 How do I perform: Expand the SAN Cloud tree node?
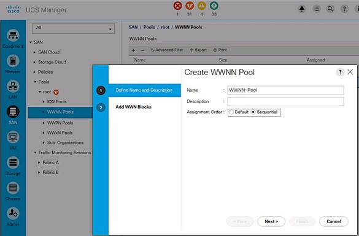click(34, 52)
